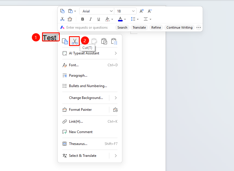Click the scissors Cut icon in the context menu
Viewport: 234px width, 171px height.
(x=75, y=41)
